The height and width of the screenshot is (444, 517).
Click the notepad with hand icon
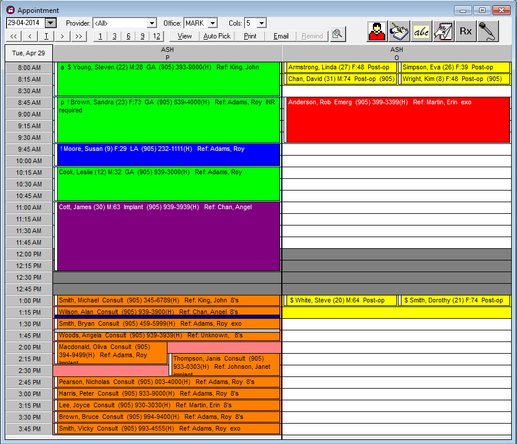coord(443,31)
